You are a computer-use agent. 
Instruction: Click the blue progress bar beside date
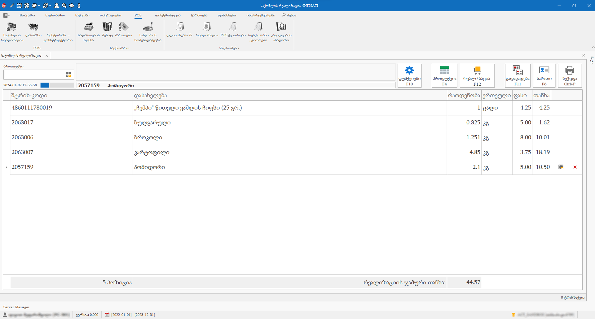pyautogui.click(x=45, y=85)
